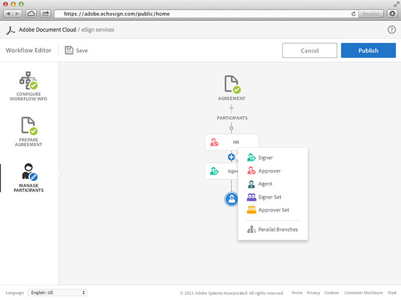Pick Agent from the participant list
The image size is (401, 300).
click(x=265, y=184)
